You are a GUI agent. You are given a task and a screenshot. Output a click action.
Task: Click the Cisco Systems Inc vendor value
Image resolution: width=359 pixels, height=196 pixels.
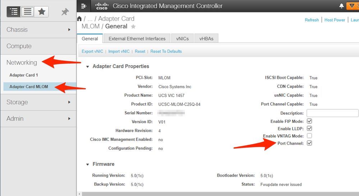point(175,87)
